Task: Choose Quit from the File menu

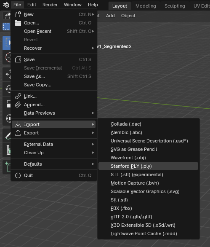Action: click(x=54, y=175)
